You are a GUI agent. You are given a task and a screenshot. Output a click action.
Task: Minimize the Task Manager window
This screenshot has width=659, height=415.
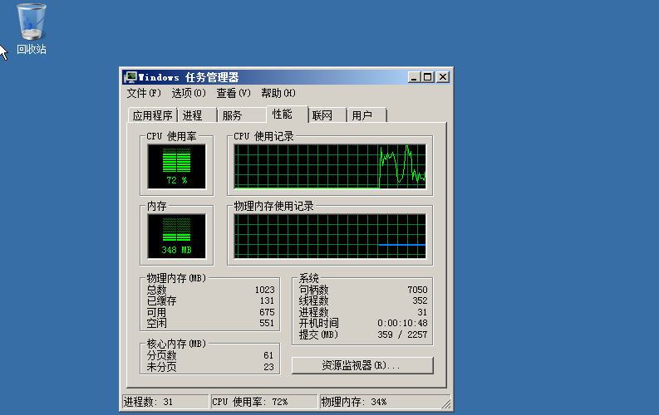(x=414, y=77)
